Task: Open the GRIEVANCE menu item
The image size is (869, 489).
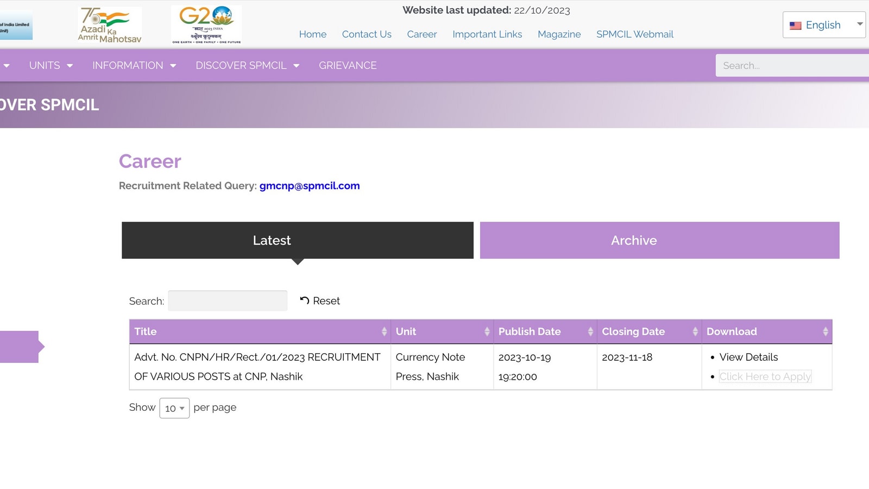Action: 348,65
